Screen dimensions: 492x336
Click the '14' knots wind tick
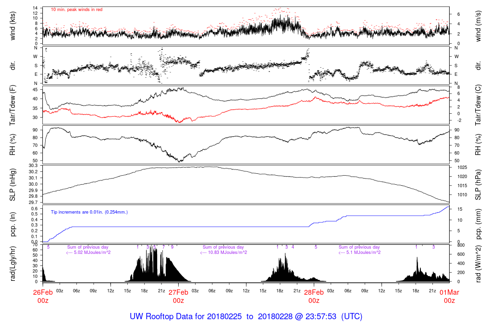pyautogui.click(x=35, y=8)
